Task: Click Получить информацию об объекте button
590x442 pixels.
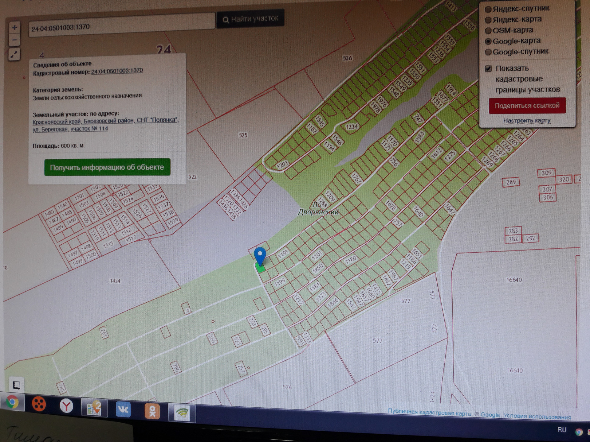Action: point(107,167)
